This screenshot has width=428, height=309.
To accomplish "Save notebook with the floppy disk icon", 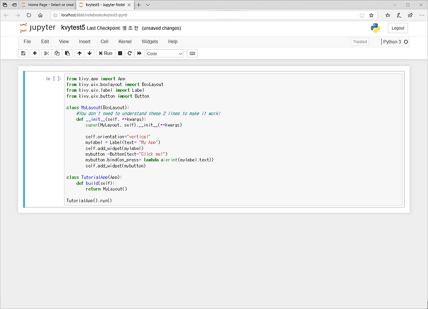I will click(x=23, y=54).
